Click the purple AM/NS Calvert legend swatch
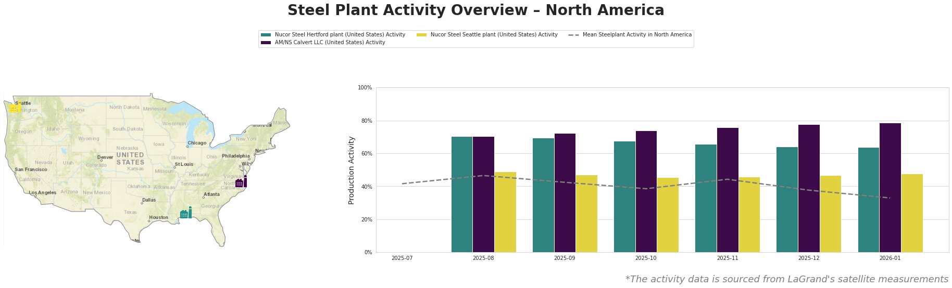 266,43
